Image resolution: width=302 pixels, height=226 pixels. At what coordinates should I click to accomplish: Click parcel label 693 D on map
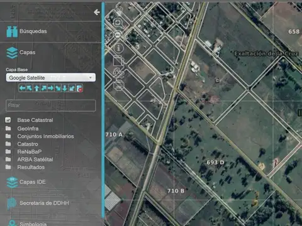215,163
